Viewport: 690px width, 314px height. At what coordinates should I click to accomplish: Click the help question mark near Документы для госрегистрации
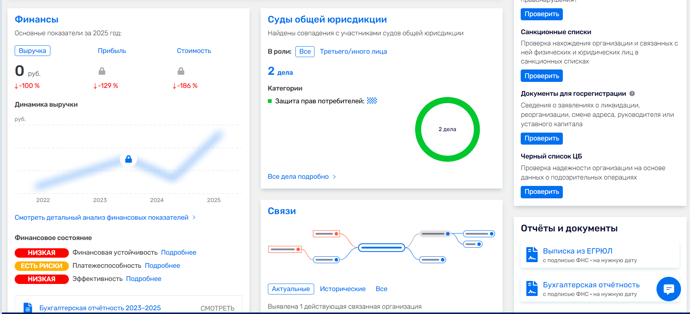click(x=632, y=94)
